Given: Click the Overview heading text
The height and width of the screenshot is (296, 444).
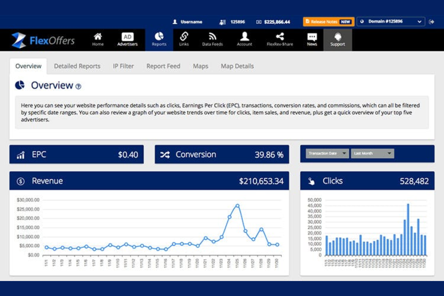Looking at the screenshot, I should [52, 85].
